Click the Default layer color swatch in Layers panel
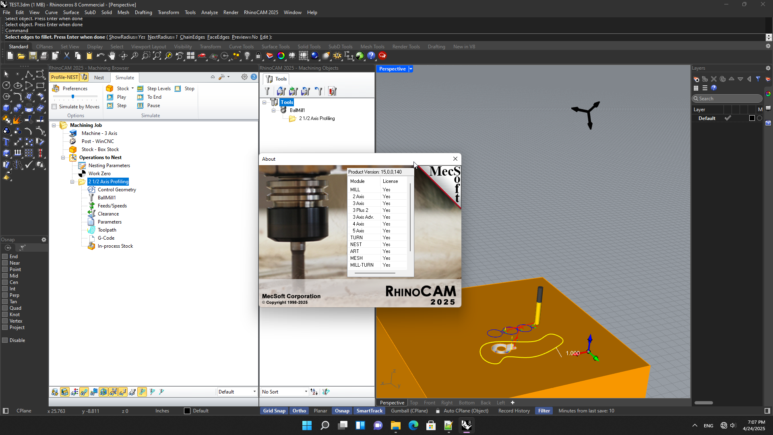Image resolution: width=773 pixels, height=435 pixels. pyautogui.click(x=752, y=118)
